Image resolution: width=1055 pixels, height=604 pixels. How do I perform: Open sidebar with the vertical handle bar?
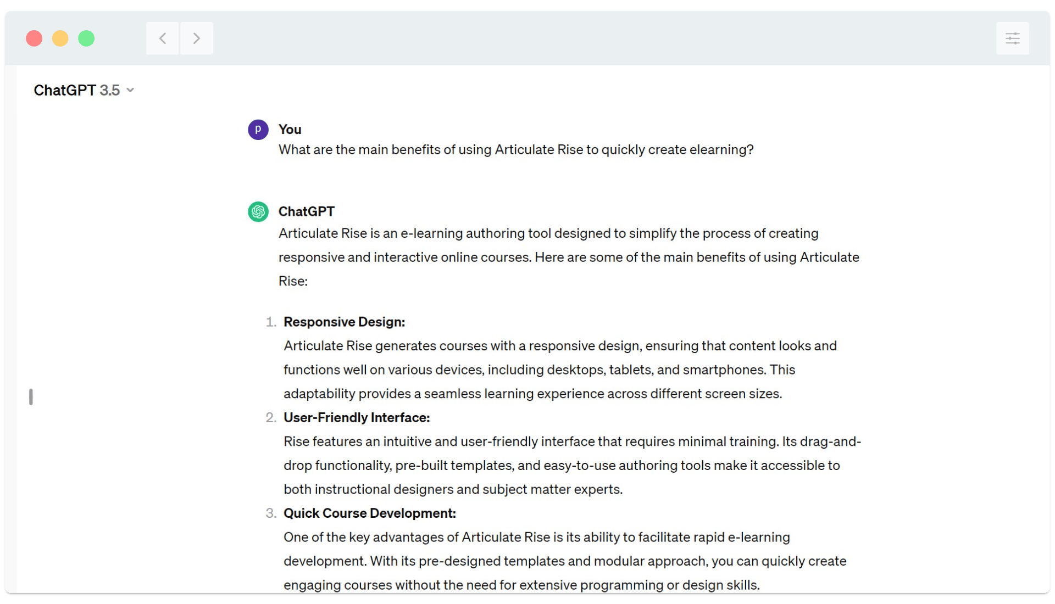click(31, 396)
